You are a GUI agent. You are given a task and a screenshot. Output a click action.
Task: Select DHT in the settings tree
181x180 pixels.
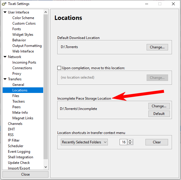point(11,129)
